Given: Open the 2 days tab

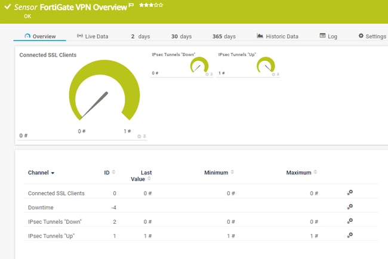Looking at the screenshot, I should 140,36.
